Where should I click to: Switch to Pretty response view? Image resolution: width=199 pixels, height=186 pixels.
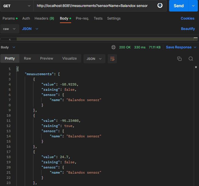(x=10, y=58)
